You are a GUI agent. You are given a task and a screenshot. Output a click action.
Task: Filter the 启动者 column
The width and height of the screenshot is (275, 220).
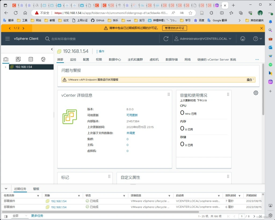point(219,196)
